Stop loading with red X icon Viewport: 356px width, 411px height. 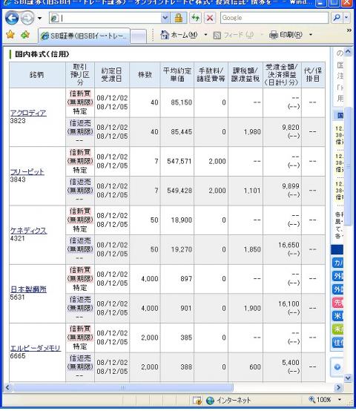(x=210, y=18)
